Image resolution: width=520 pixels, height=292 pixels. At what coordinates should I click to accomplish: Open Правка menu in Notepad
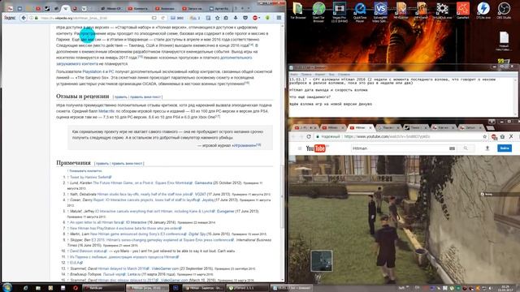pyautogui.click(x=306, y=75)
